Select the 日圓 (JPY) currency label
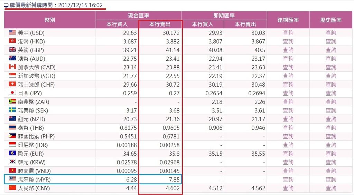Screen dimensions: 354x195 click(x=30, y=93)
